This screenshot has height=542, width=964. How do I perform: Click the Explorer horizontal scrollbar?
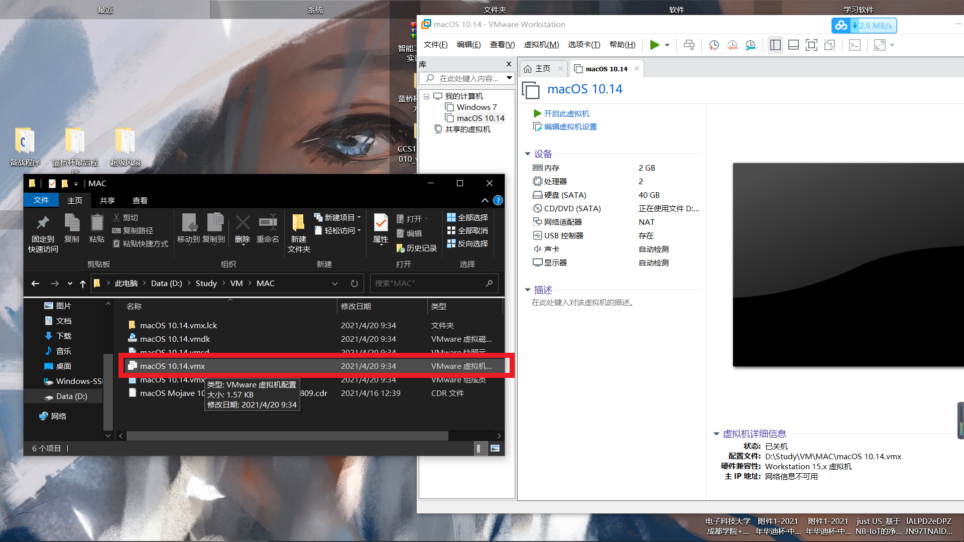(x=287, y=436)
